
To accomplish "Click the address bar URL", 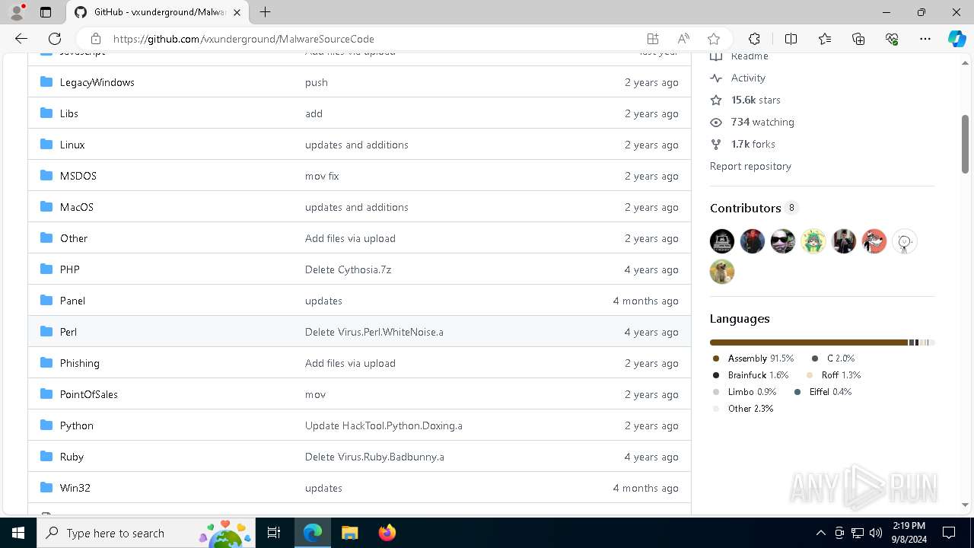I will click(x=243, y=39).
